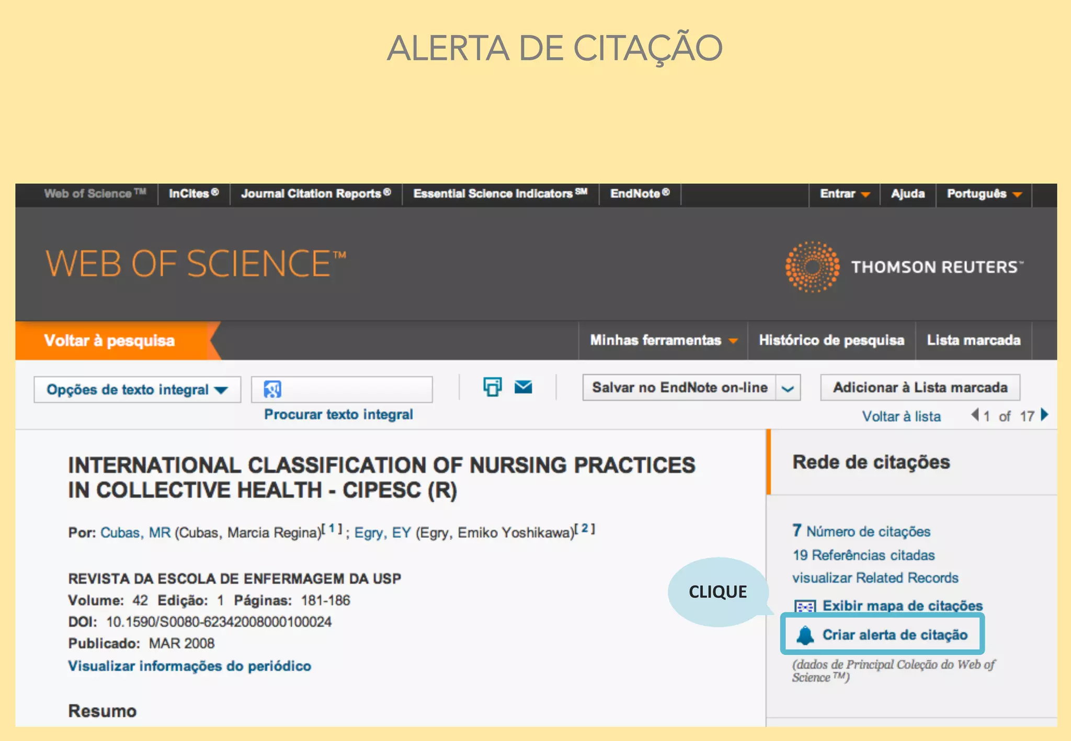Screen dimensions: 1071x741
Task: Click the article title heading
Action: click(382, 478)
